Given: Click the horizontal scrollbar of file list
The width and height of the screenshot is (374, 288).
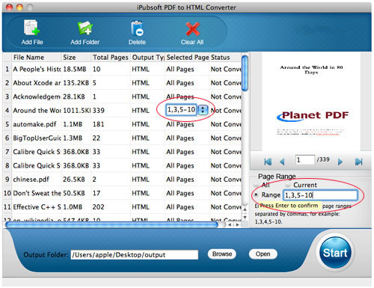Looking at the screenshot, I should pos(111,224).
